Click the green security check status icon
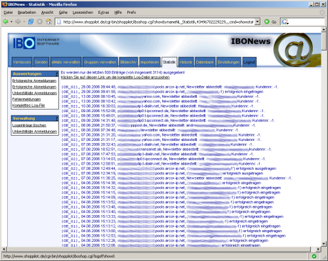This screenshot has height=261, width=328. tap(314, 256)
